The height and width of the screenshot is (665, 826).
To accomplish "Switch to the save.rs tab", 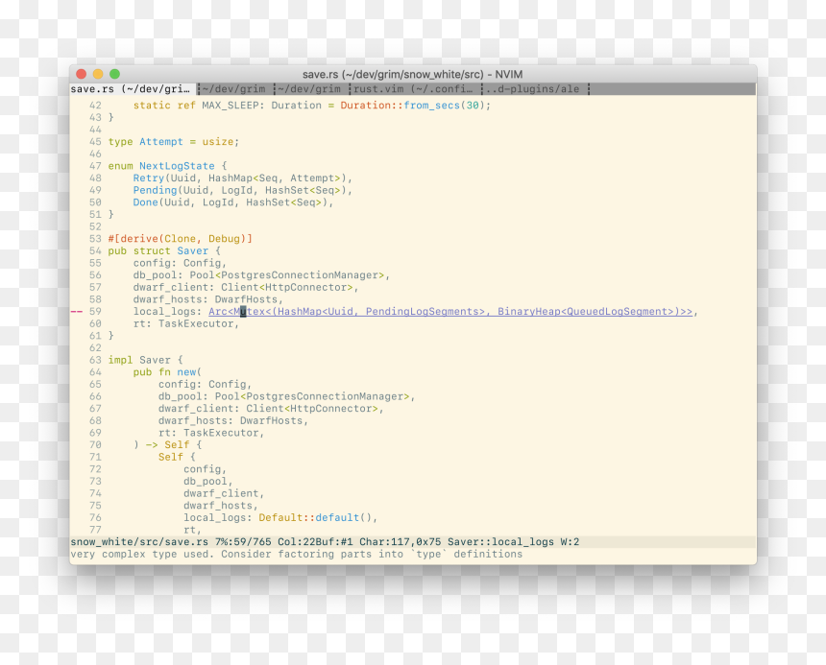I will 130,89.
